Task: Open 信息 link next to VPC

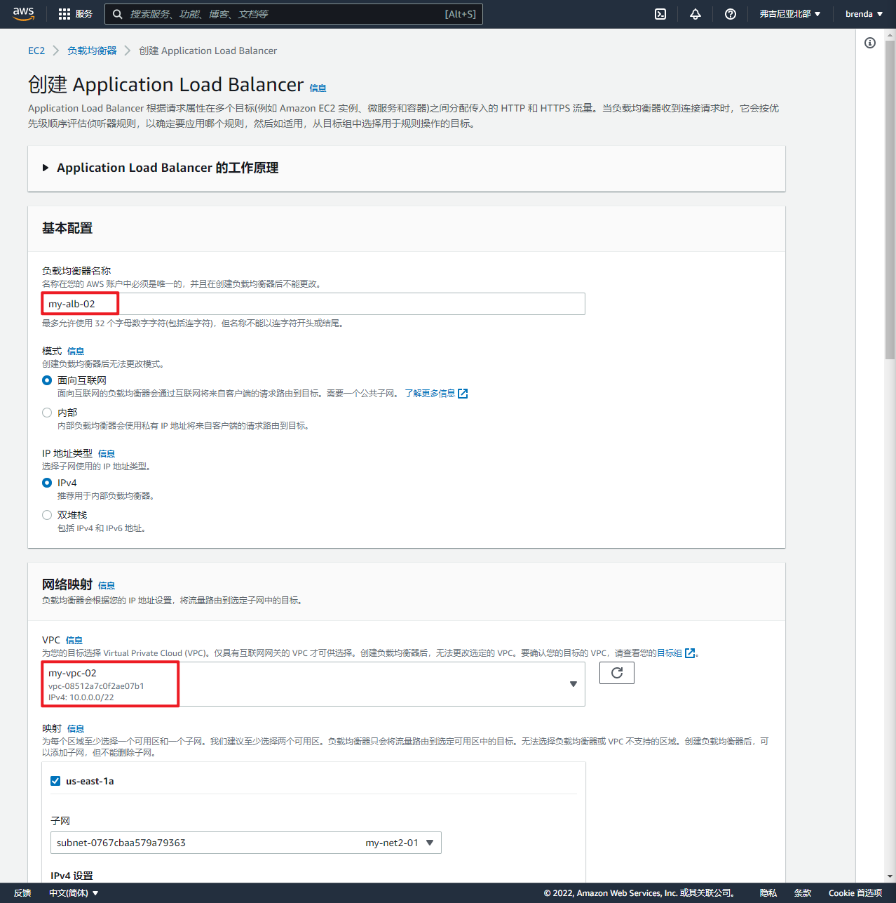Action: pos(74,641)
